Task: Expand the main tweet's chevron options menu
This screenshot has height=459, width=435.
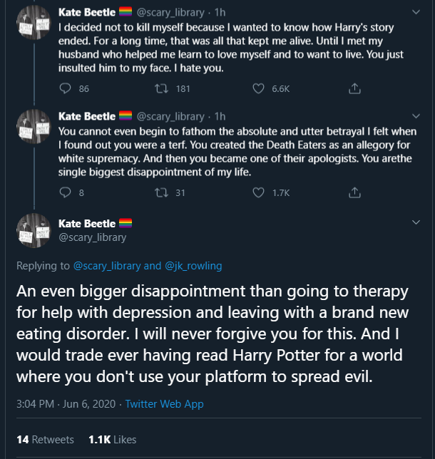Action: (x=416, y=222)
